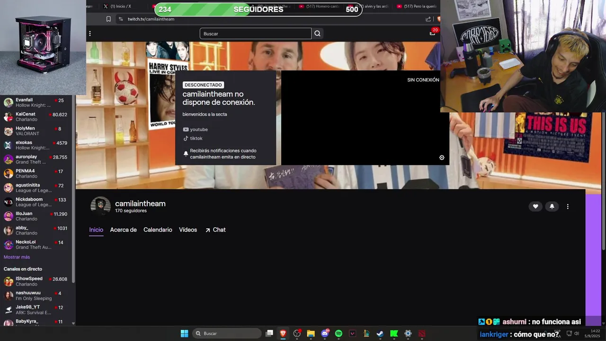Viewport: 606px width, 341px height.
Task: Click the Twitch search magnifier button
Action: pyautogui.click(x=318, y=34)
